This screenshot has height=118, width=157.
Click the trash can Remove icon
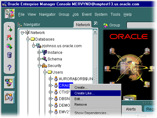9,55
